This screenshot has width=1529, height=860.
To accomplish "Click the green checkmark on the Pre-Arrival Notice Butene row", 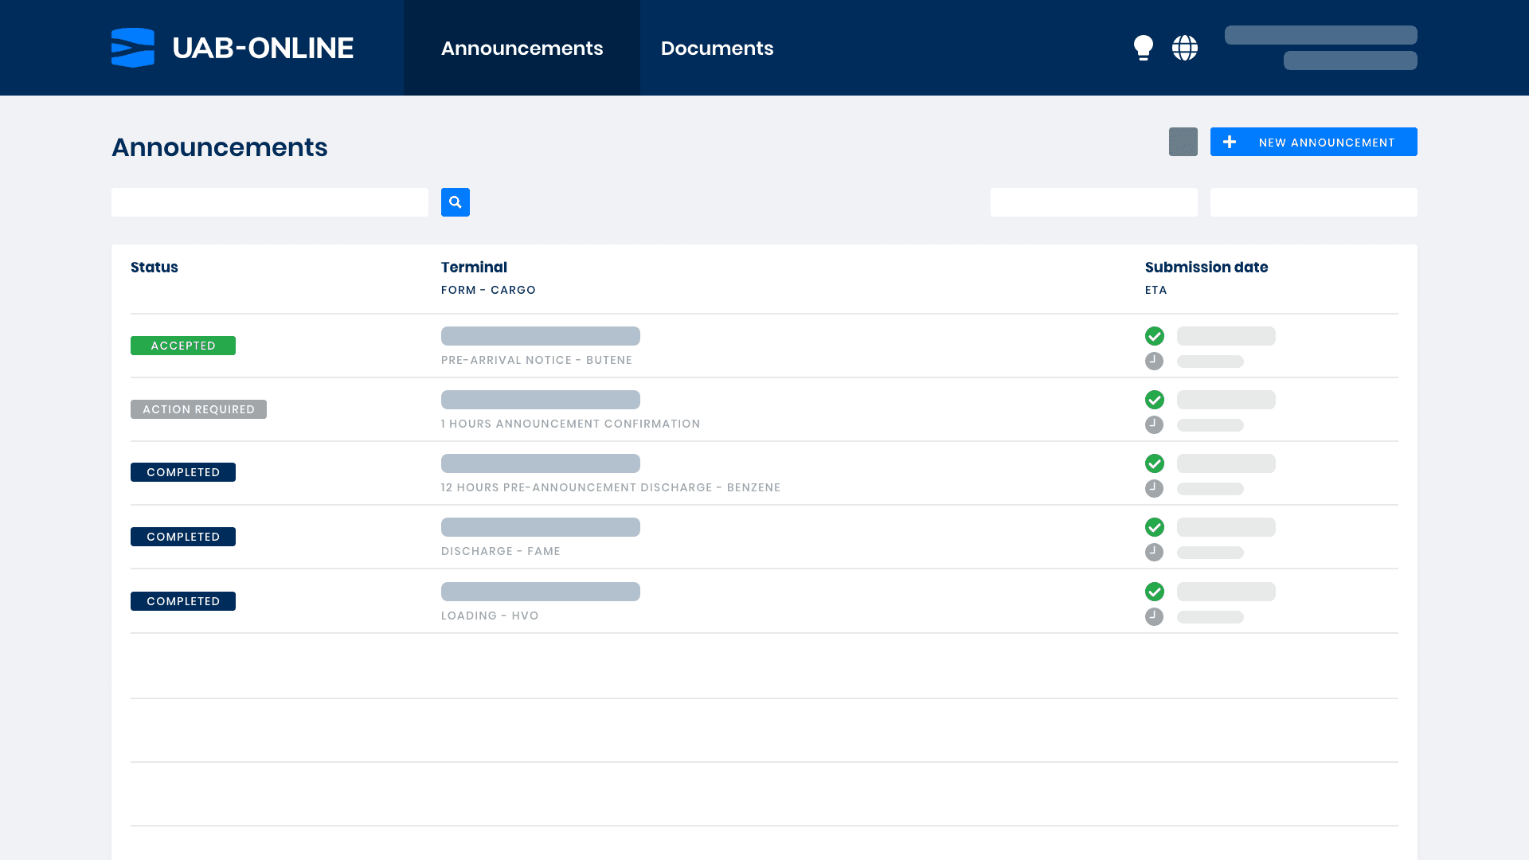I will coord(1155,336).
